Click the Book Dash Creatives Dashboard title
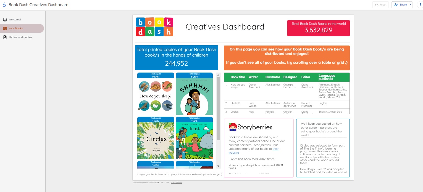The width and height of the screenshot is (423, 192). point(39,5)
